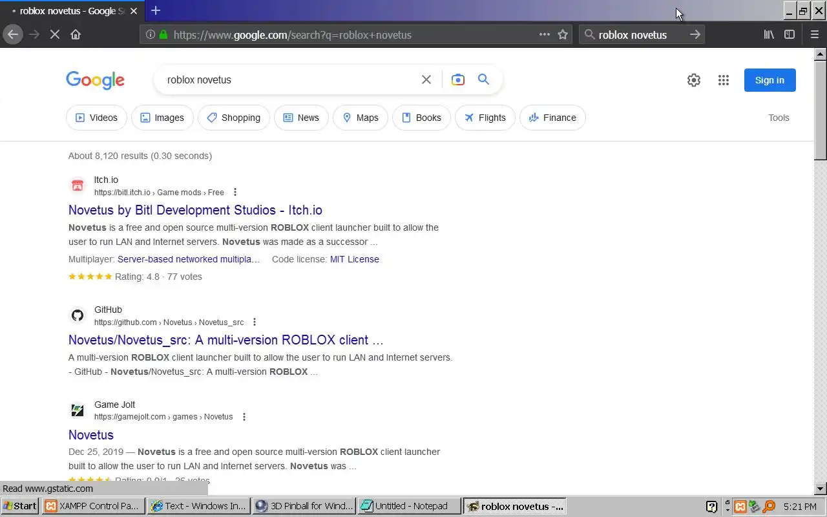
Task: Click Rating: 4.8 · 77 votes text
Action: click(158, 277)
